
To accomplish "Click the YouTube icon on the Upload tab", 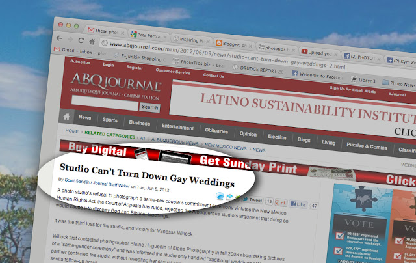I will 304,51.
